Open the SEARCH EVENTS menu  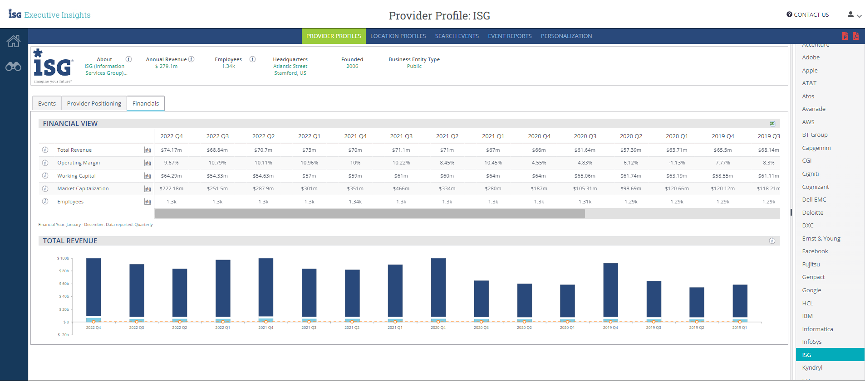pyautogui.click(x=457, y=36)
